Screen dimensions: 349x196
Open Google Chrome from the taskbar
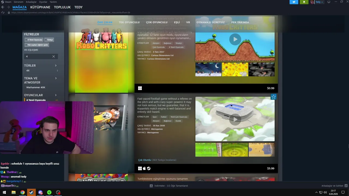coord(22,192)
